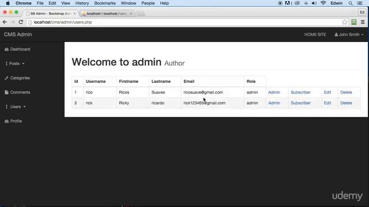Click the Dashboard sidebar icon

[6, 49]
